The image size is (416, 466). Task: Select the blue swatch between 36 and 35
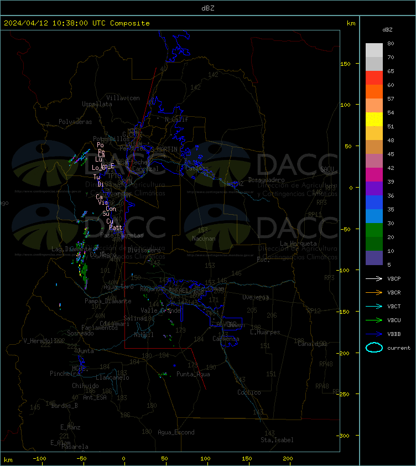coord(374,202)
